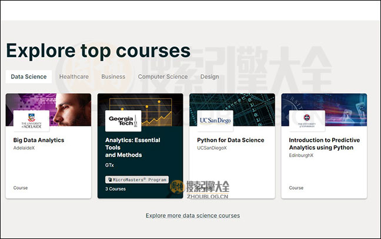Open Python for Data Science course title
Screen dimensions: 381x239
pos(230,140)
